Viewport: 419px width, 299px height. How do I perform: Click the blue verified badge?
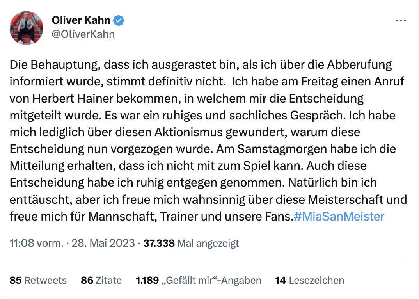pos(119,20)
